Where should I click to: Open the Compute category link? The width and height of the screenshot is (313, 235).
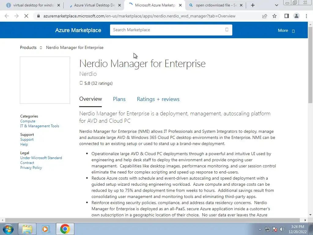[28, 121]
